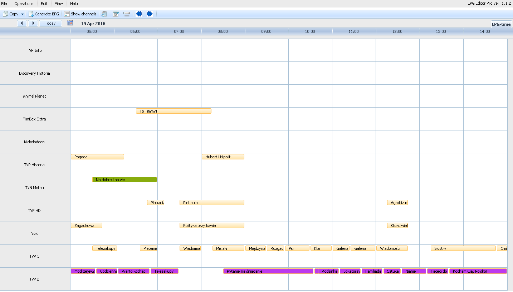Screen dimensions: 513x292
Task: Click the Copy toolbar button
Action: [11, 14]
